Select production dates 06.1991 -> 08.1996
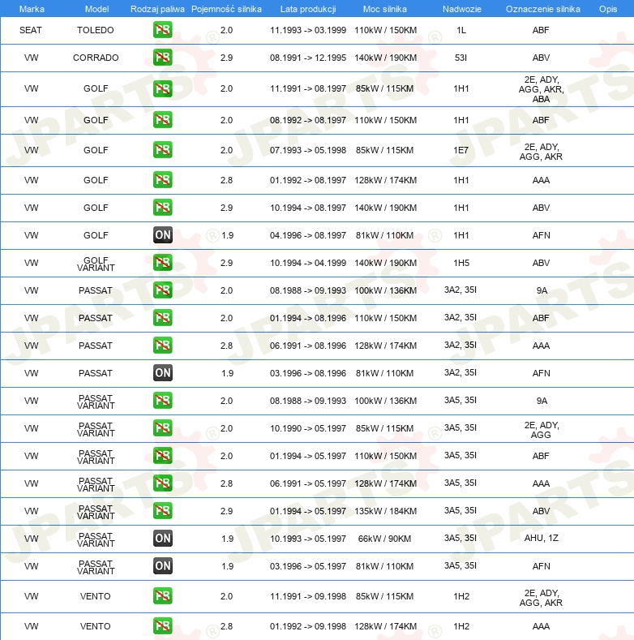 point(308,346)
